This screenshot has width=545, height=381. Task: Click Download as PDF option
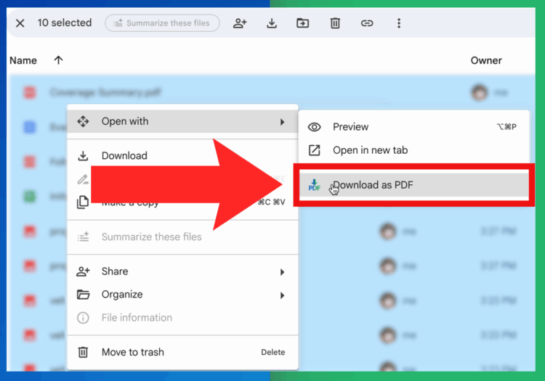(x=373, y=185)
